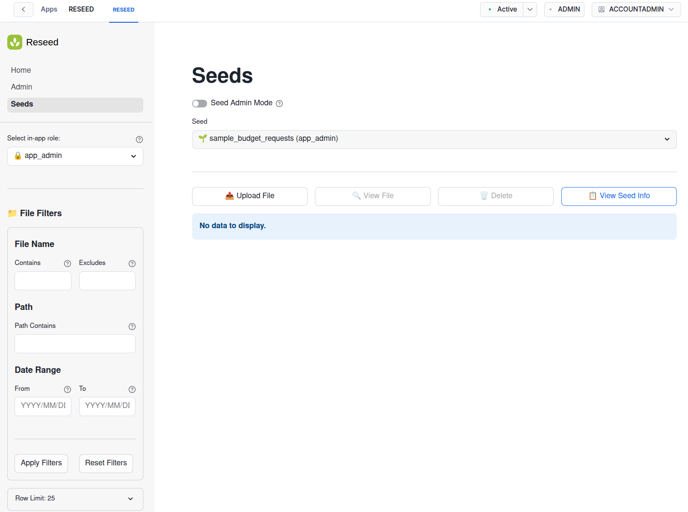This screenshot has height=512, width=688.
Task: Click the folder icon beside File Filters
Action: pyautogui.click(x=12, y=213)
